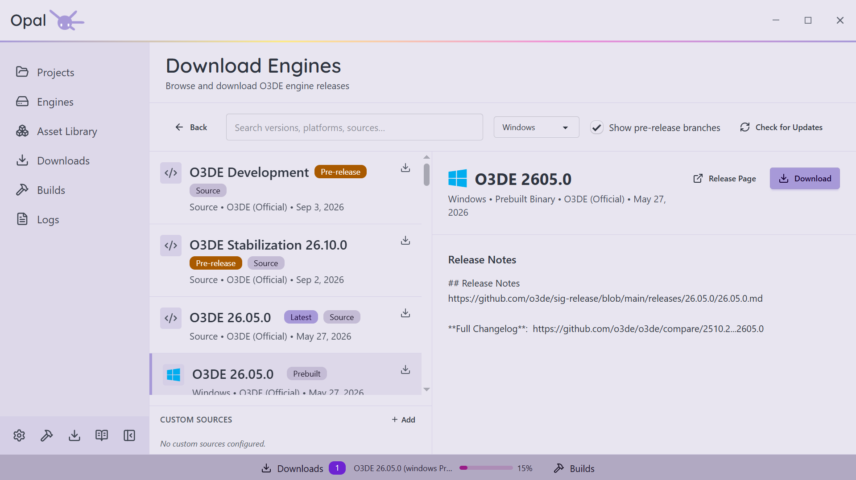The image size is (856, 480).
Task: Click the scroll up arrow of engine list
Action: click(426, 157)
